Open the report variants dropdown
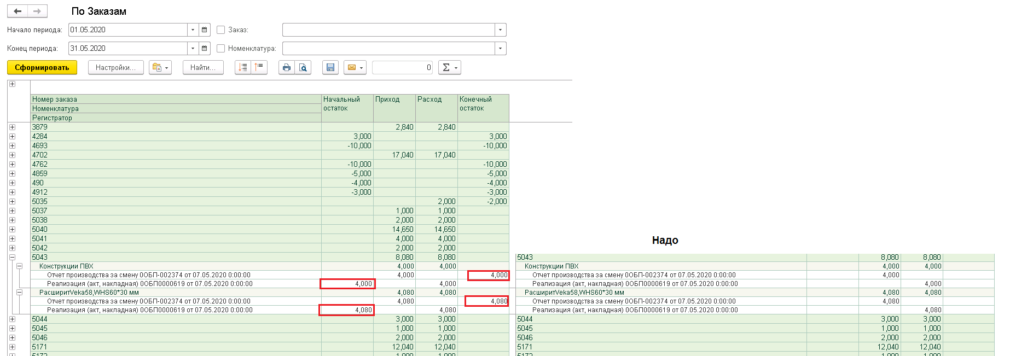This screenshot has height=356, width=1010. pyautogui.click(x=160, y=67)
